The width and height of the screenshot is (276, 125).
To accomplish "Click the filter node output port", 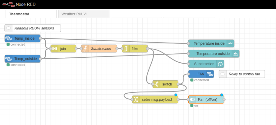I will pos(147,49).
